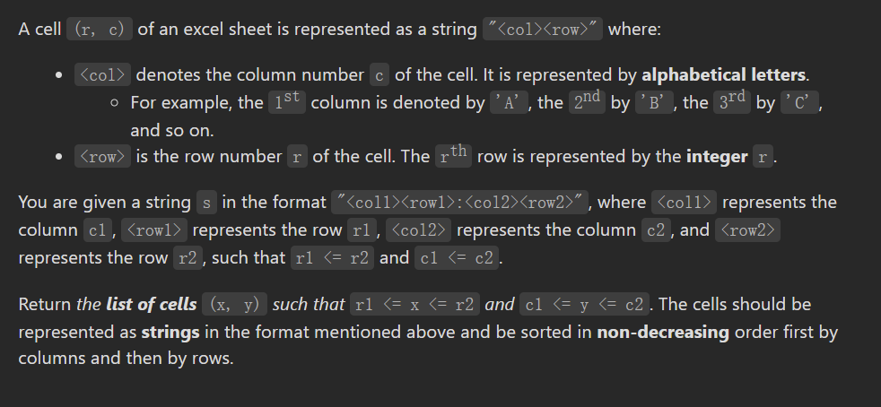Click the 'C' column letter chip
881x407 pixels.
click(800, 102)
